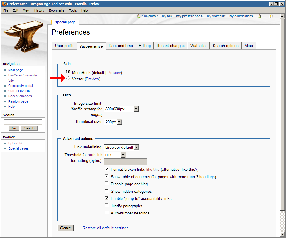The width and height of the screenshot is (286, 238).
Task: Click the Firefox icon in title bar
Action: click(x=4, y=4)
